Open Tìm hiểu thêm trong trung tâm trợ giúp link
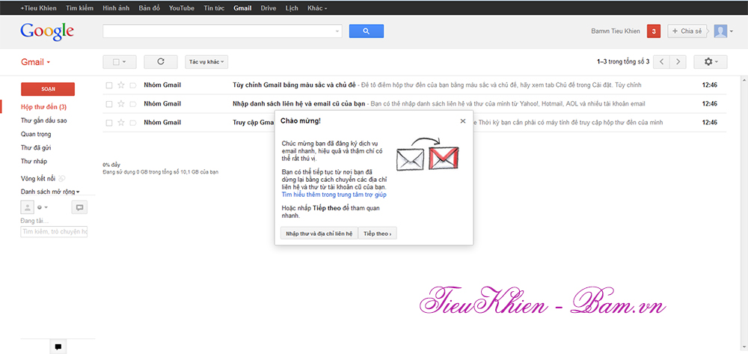Image resolution: width=748 pixels, height=354 pixels. (x=334, y=195)
